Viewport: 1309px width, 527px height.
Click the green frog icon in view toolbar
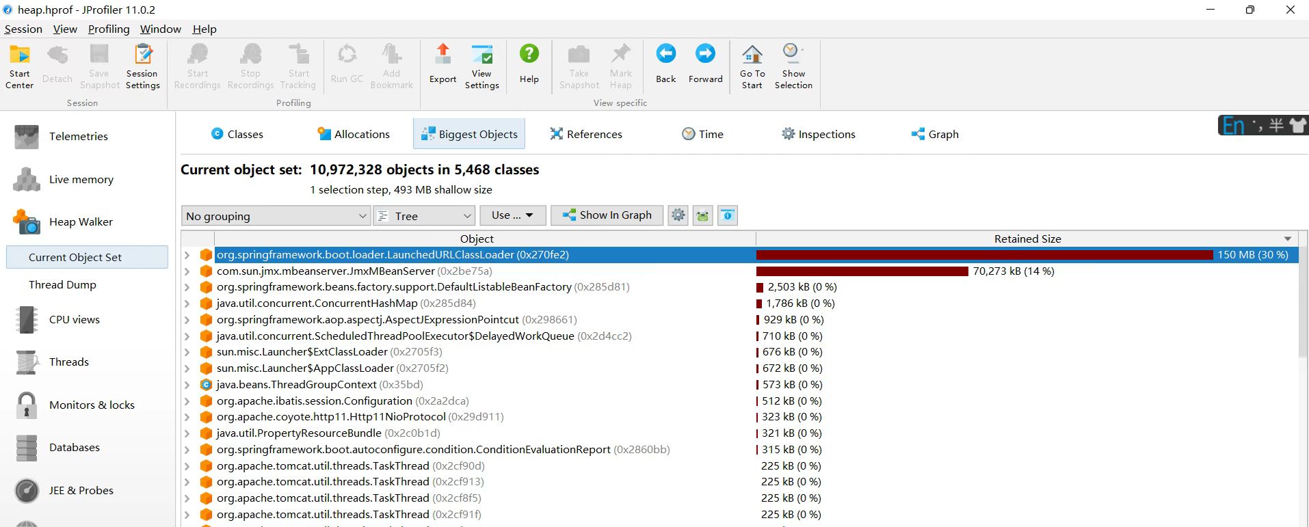[x=702, y=215]
